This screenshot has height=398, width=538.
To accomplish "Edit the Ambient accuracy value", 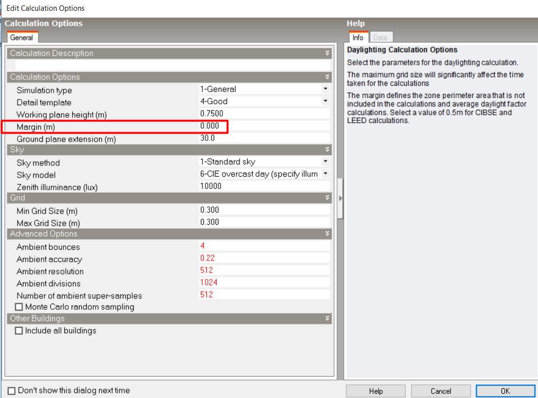I will [x=264, y=258].
